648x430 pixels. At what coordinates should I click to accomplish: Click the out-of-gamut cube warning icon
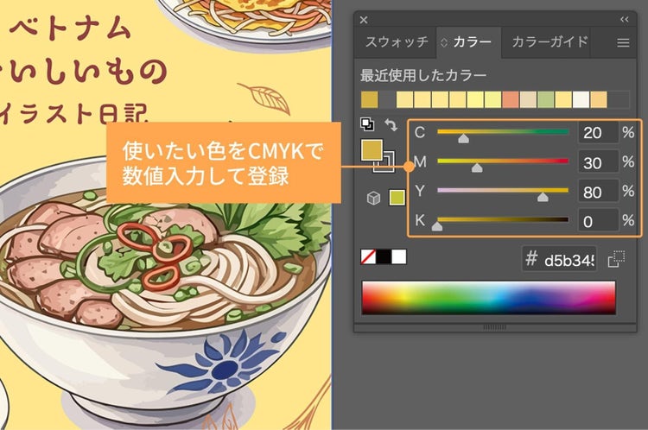(373, 198)
